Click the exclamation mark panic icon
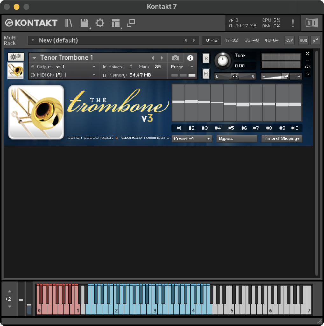This screenshot has width=324, height=326. [293, 23]
